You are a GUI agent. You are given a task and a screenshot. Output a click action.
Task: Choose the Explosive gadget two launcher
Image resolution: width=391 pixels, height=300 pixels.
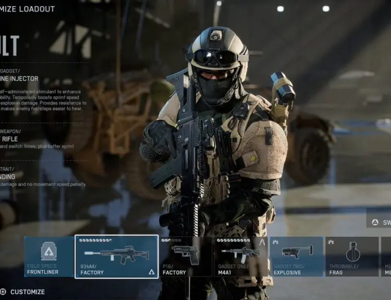pos(296,256)
